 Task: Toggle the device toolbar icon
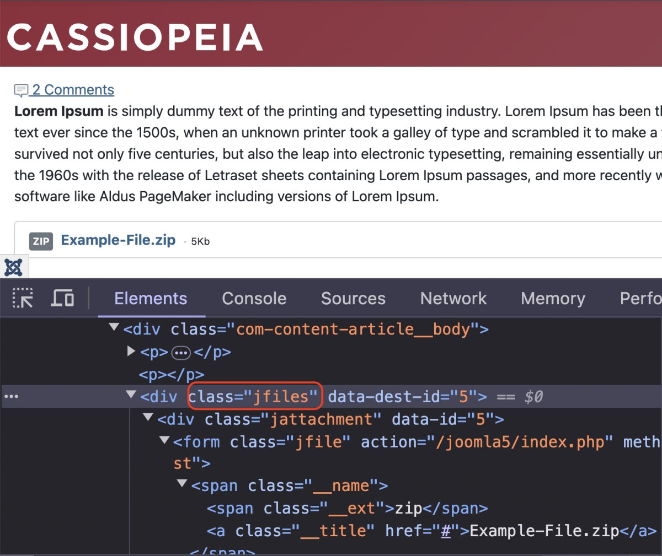point(62,298)
